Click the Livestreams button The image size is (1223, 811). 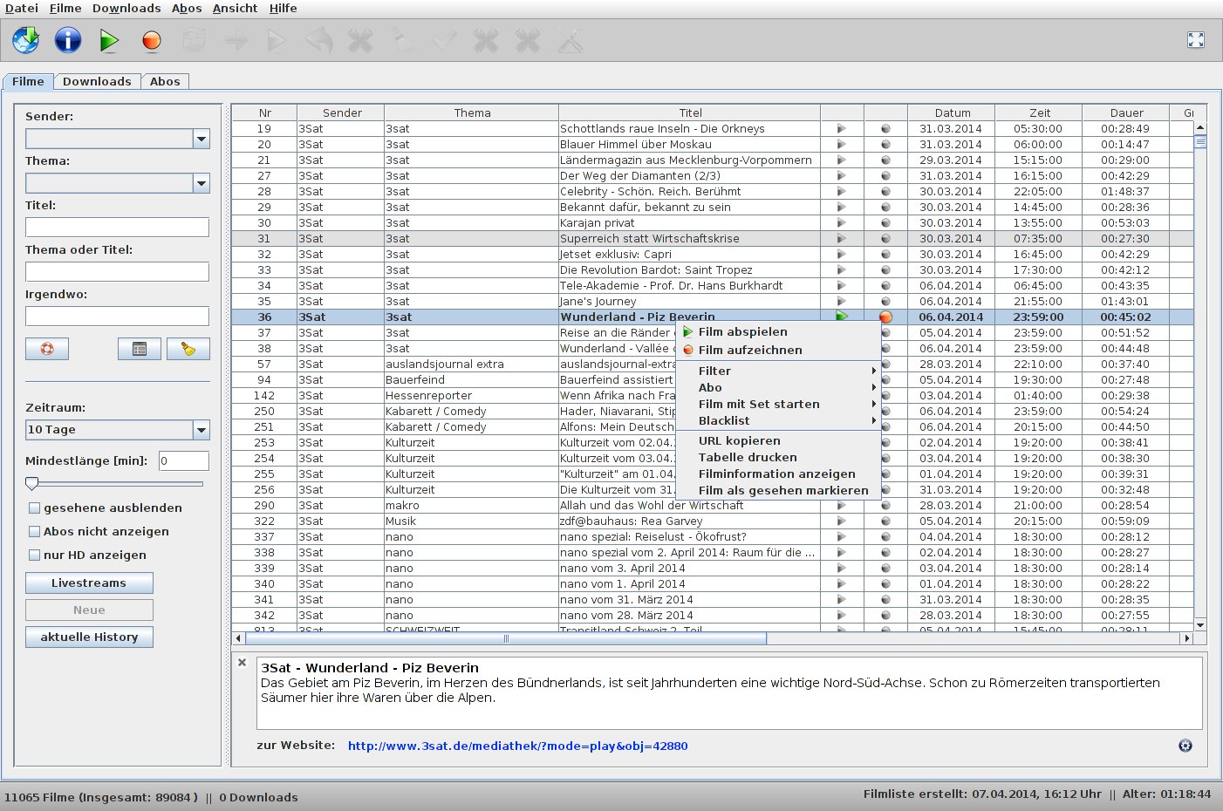[89, 583]
